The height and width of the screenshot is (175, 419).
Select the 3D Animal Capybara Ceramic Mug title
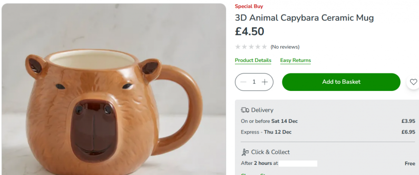(304, 18)
